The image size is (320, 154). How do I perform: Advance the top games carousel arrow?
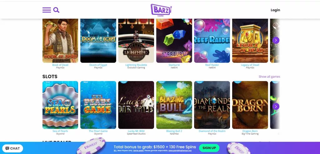(x=276, y=40)
